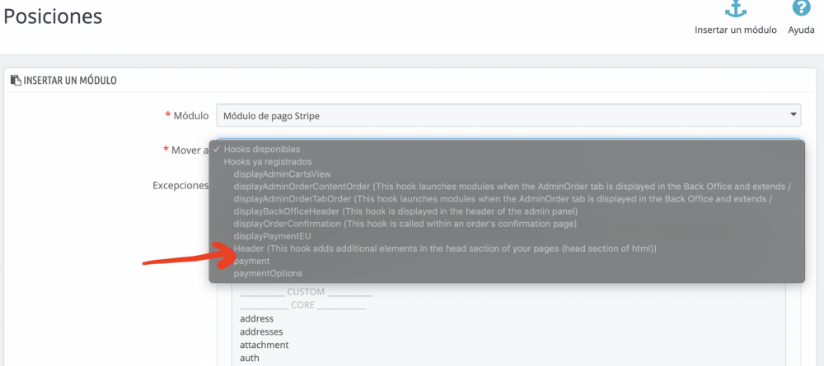Choose displayAdminOrderContentOrder hook
Image resolution: width=824 pixels, height=366 pixels.
[x=513, y=186]
